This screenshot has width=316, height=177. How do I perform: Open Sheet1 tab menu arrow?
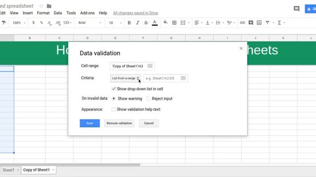18,170
